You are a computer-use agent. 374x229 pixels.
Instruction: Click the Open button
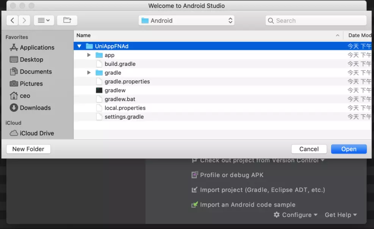(x=349, y=149)
